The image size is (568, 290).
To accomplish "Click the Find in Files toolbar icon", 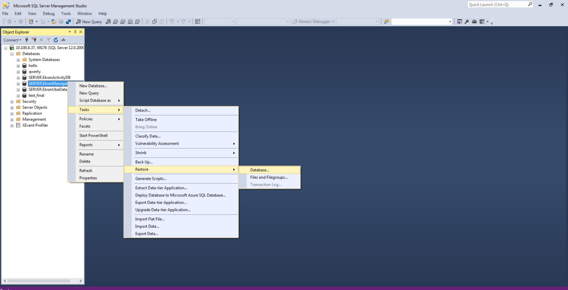I will 386,22.
